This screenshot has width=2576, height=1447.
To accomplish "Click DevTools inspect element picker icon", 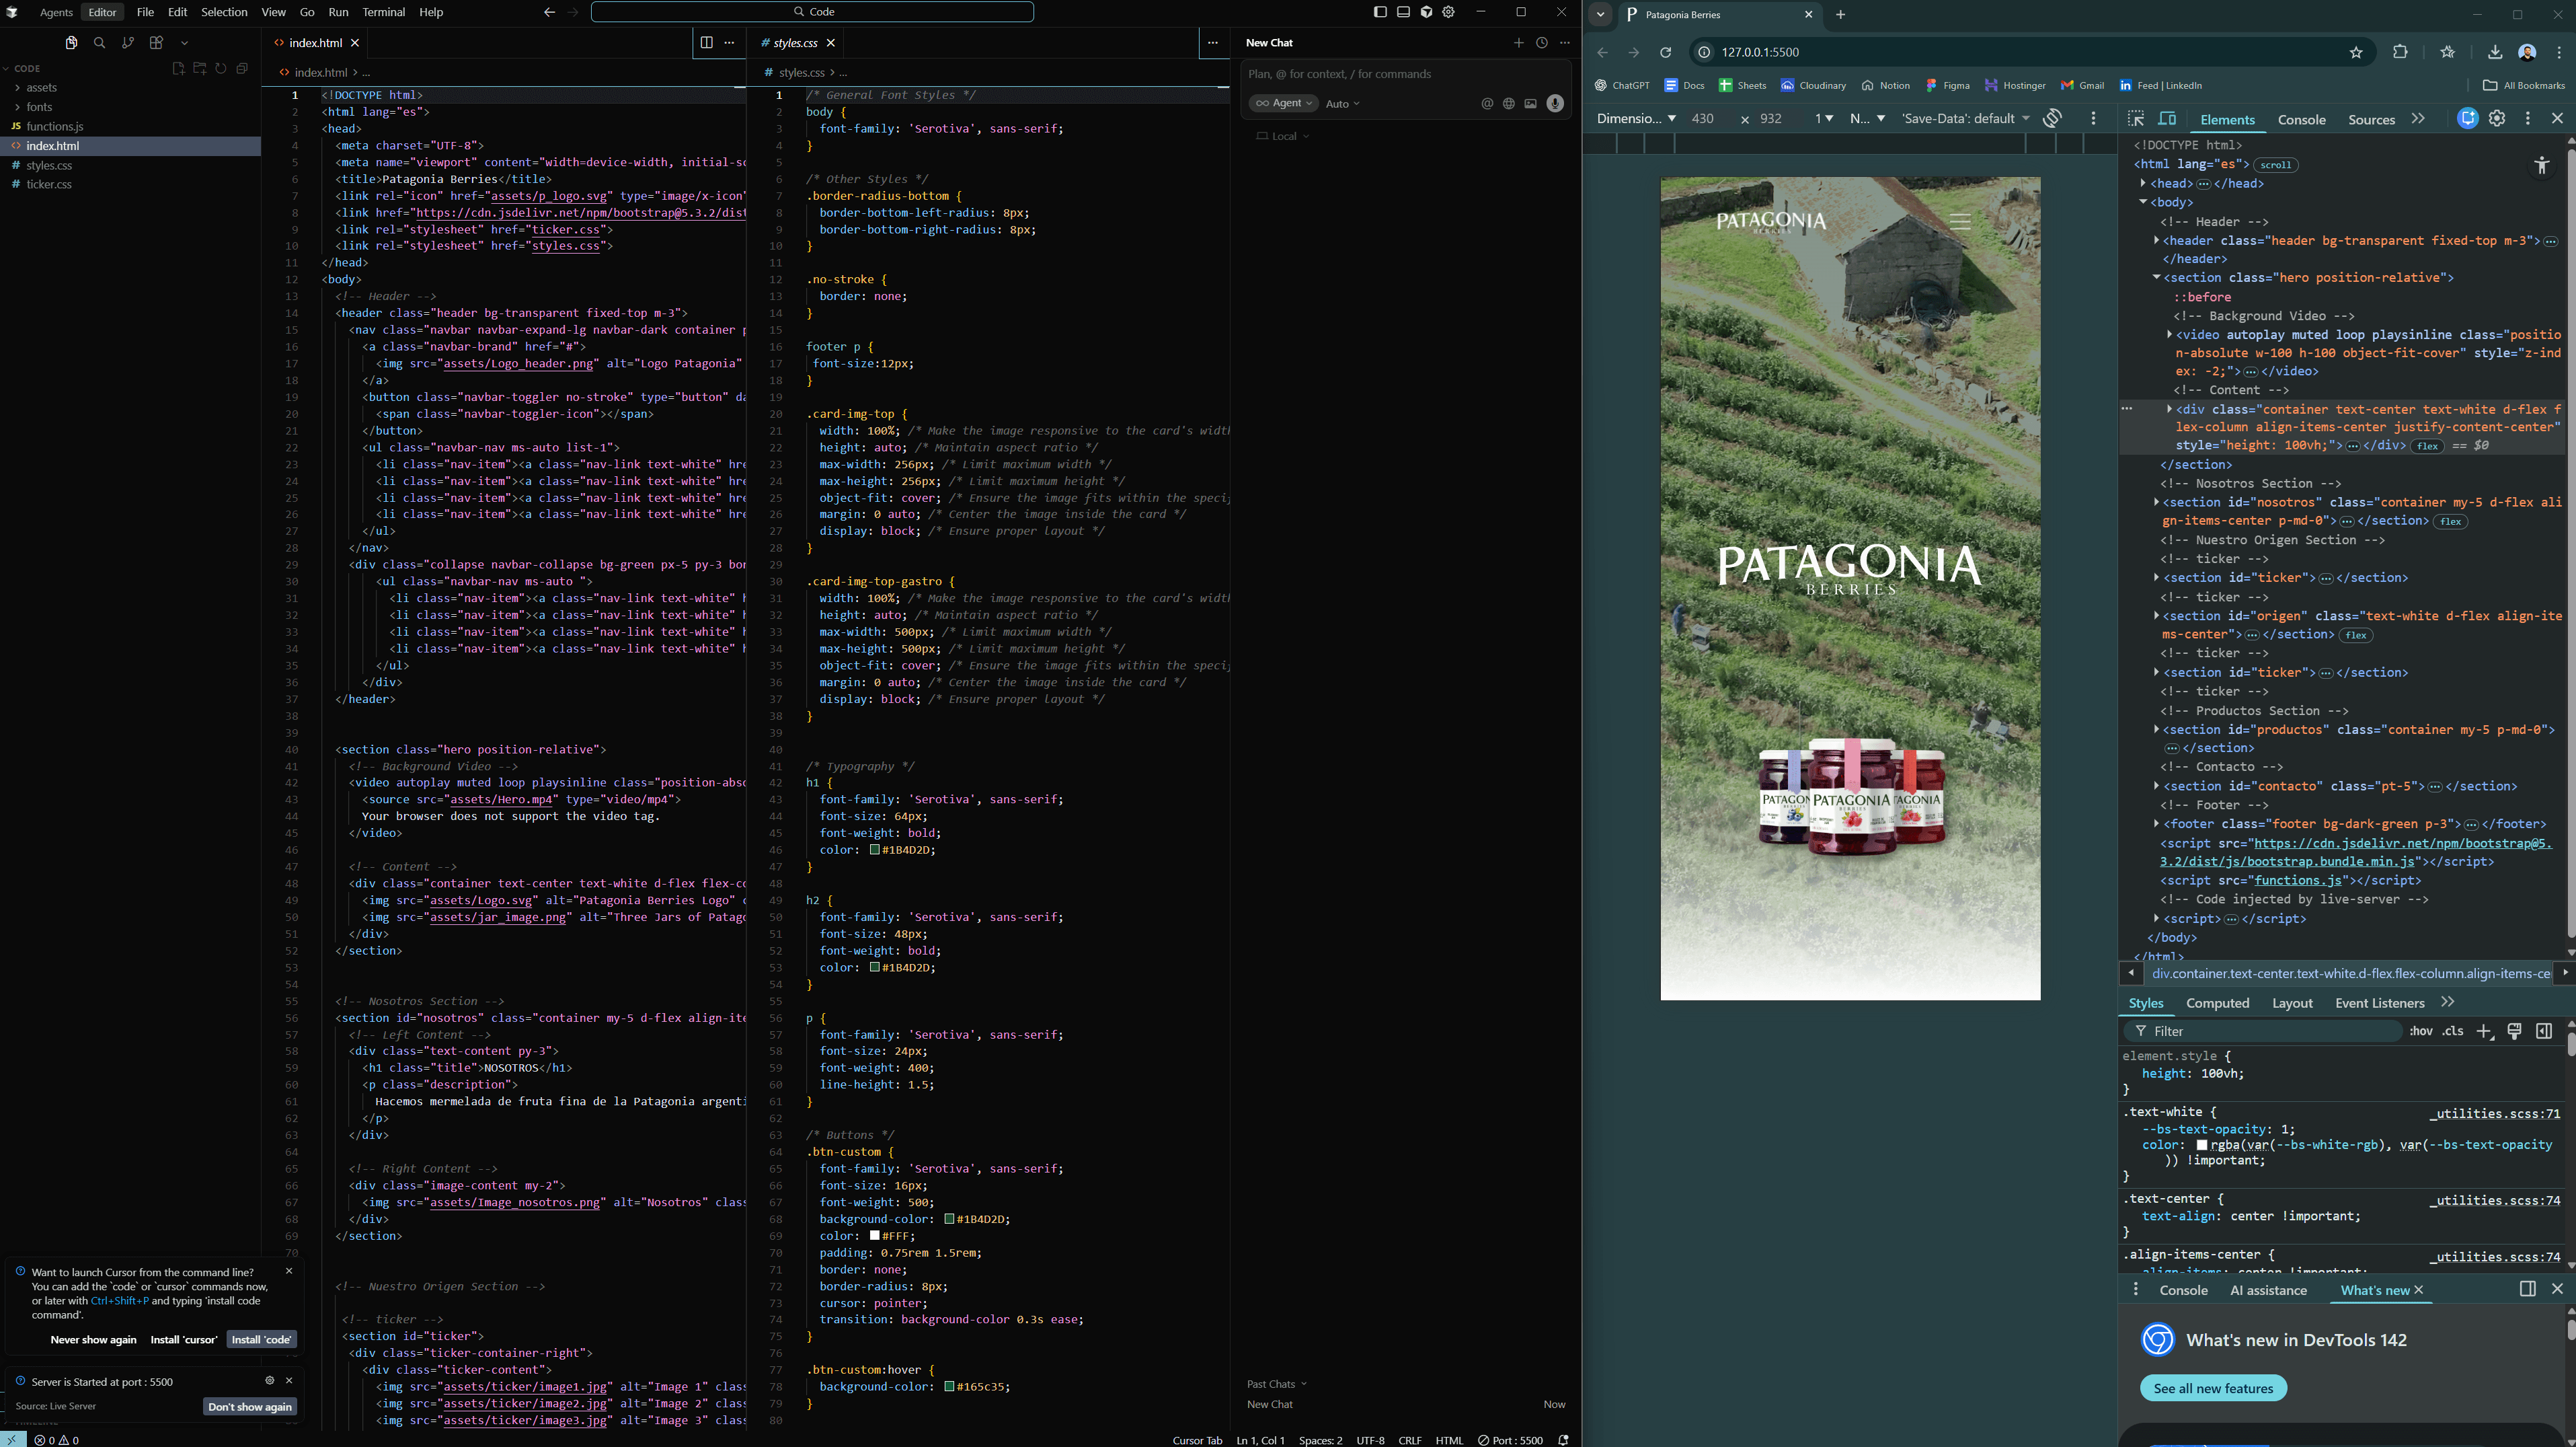I will coord(2136,119).
